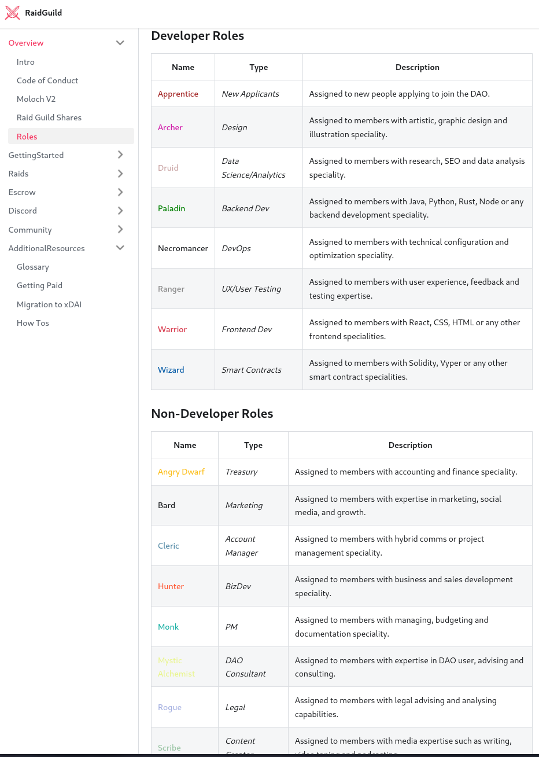Open the Overview sidebar category
The height and width of the screenshot is (757, 539).
point(26,43)
